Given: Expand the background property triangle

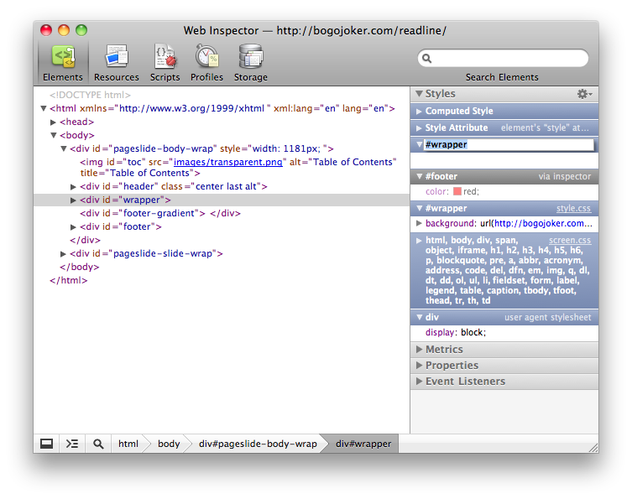Looking at the screenshot, I should [419, 224].
